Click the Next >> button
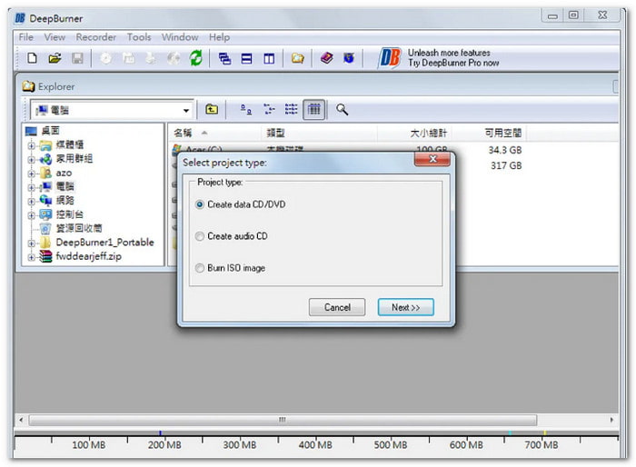The image size is (636, 467). point(405,307)
